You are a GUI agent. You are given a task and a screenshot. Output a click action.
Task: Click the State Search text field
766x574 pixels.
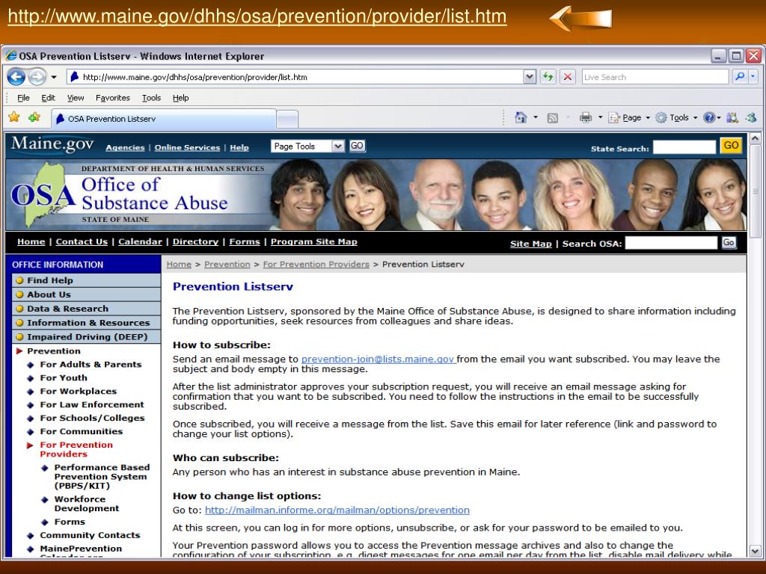684,147
